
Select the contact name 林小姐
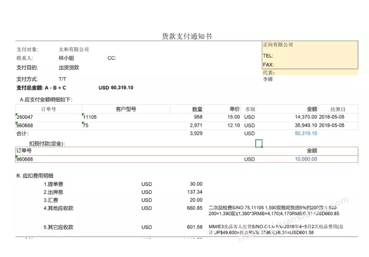66,58
